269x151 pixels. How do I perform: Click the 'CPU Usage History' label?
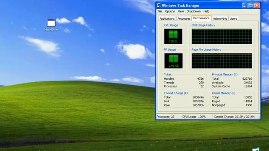(203, 25)
